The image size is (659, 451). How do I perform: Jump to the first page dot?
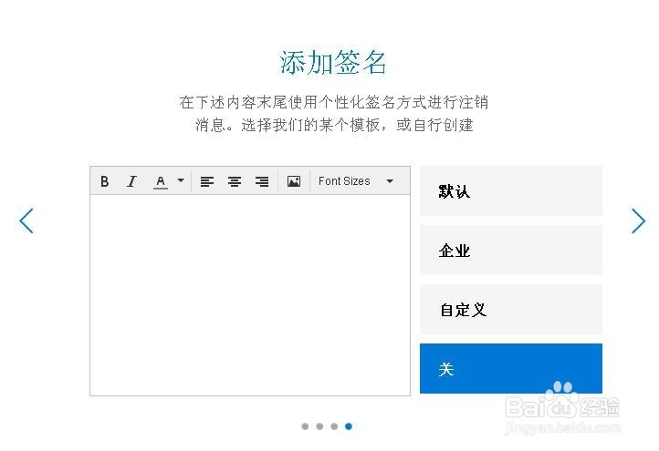[305, 426]
